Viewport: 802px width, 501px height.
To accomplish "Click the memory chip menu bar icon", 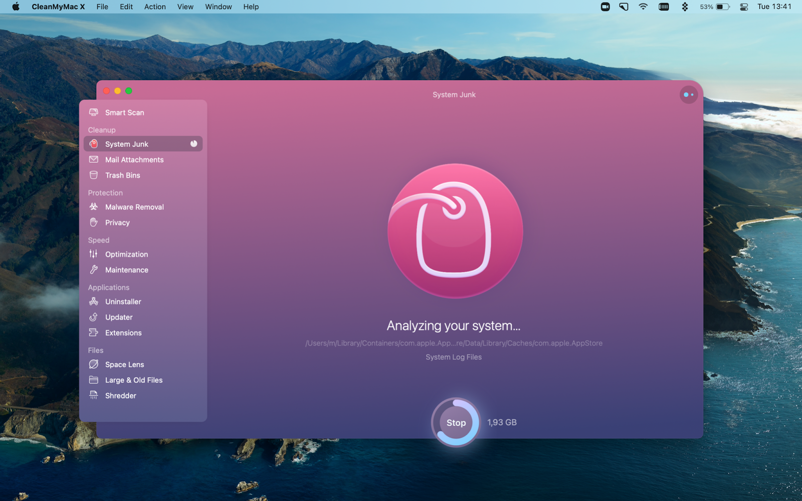I will 664,7.
